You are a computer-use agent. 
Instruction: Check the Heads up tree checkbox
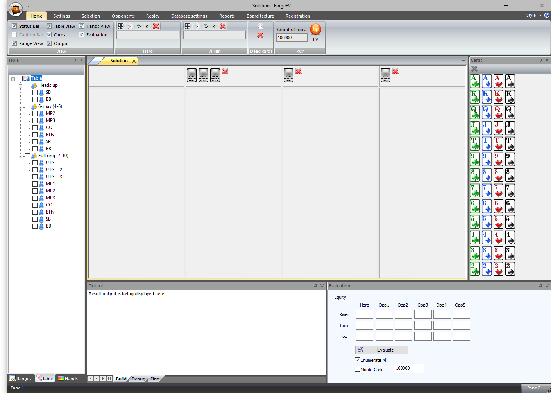(27, 85)
